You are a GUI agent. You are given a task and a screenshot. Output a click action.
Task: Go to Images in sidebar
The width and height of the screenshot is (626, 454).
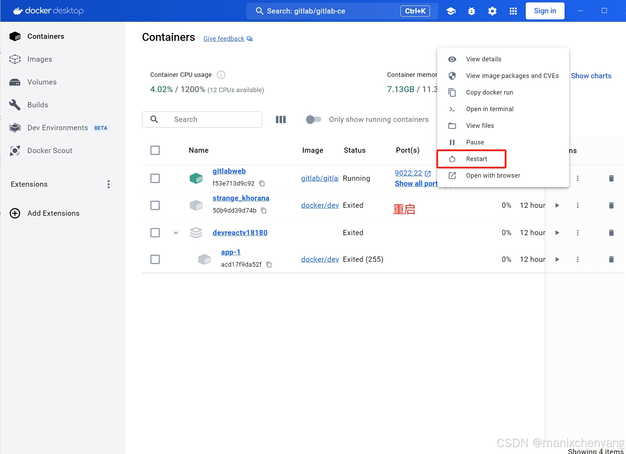40,59
